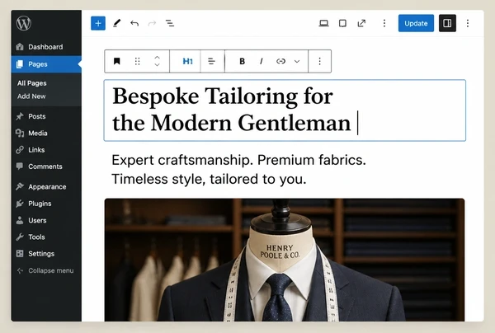This screenshot has height=333, width=495.
Task: Switch to tablet preview icon
Action: click(x=342, y=23)
